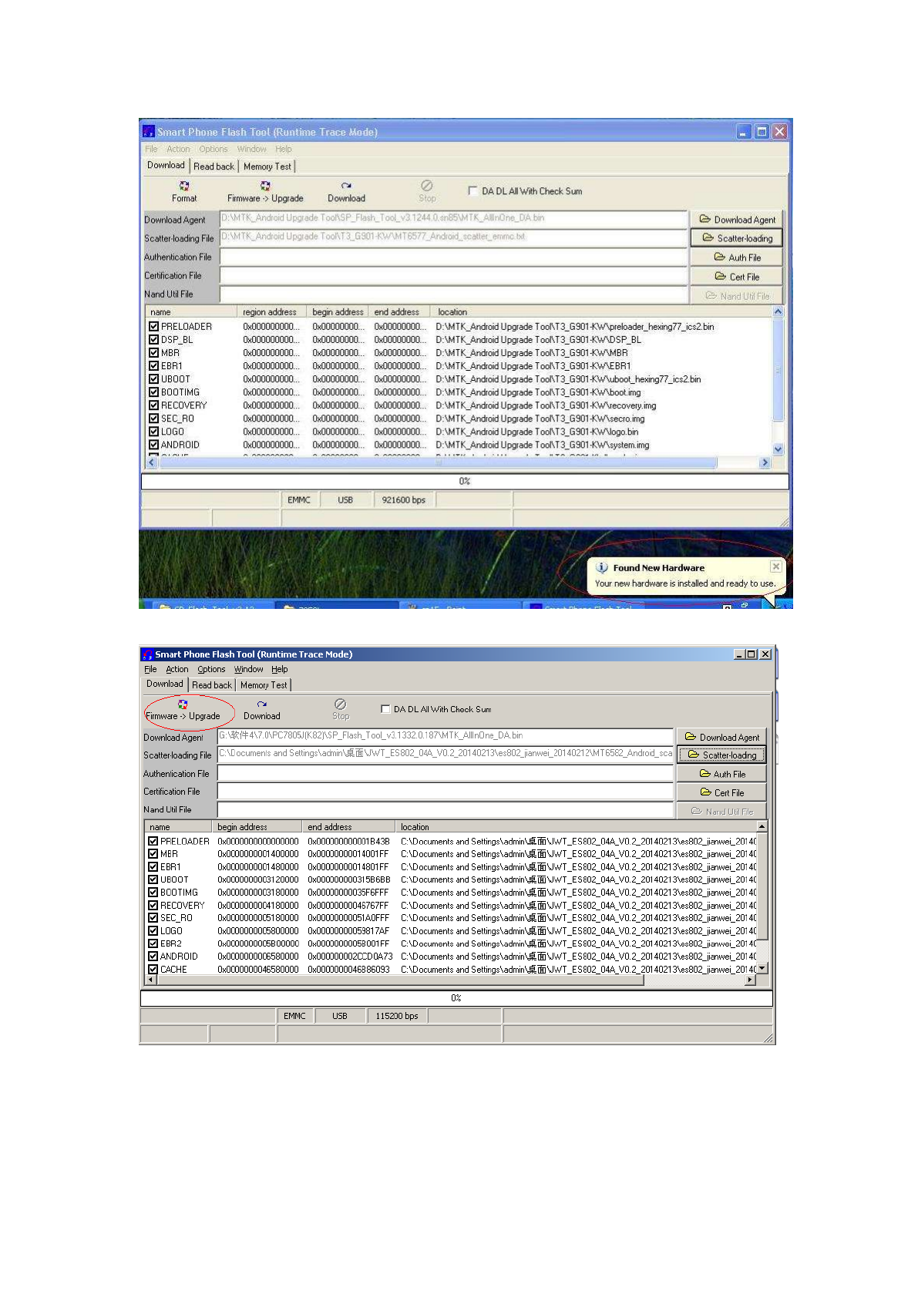Click the Found New Hardware info icon
This screenshot has height=1298, width=918.
click(x=602, y=567)
